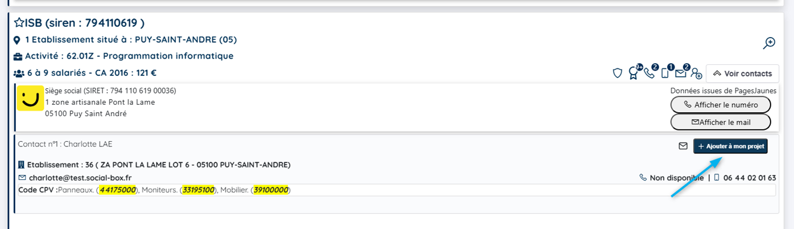794x229 pixels.
Task: Add Charlotte LAE to my project
Action: pos(730,146)
